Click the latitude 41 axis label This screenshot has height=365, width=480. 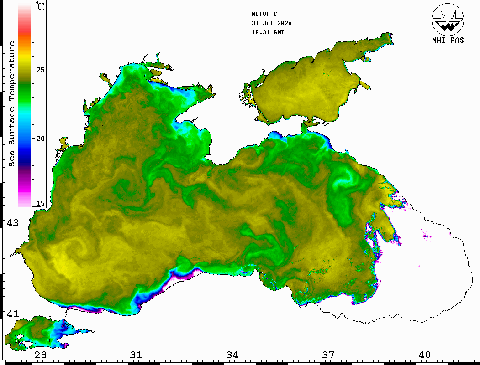click(13, 314)
